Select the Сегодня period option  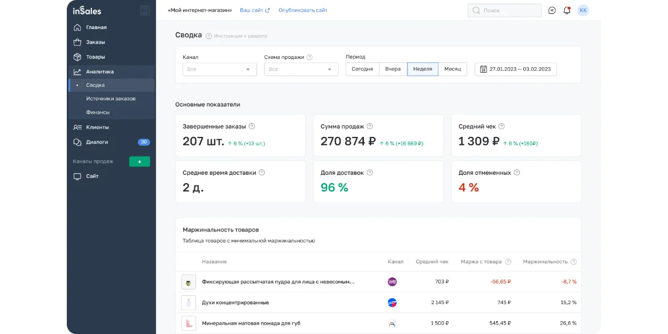click(362, 69)
